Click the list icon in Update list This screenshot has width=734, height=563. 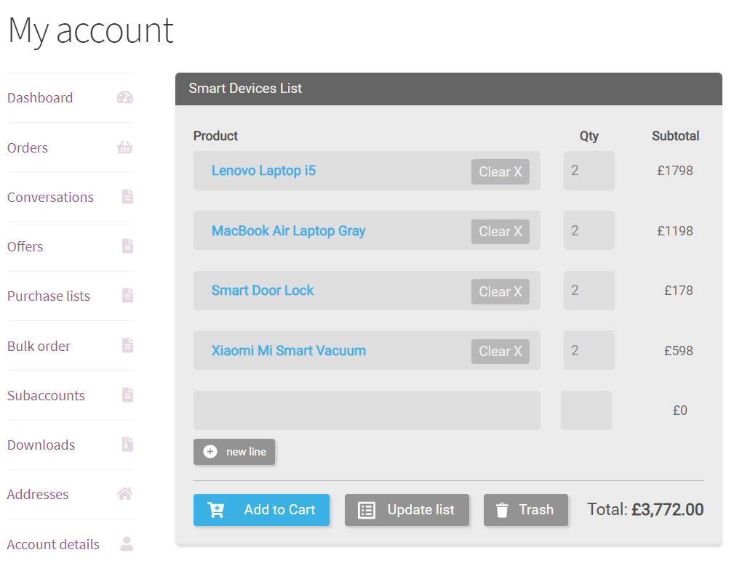point(367,510)
